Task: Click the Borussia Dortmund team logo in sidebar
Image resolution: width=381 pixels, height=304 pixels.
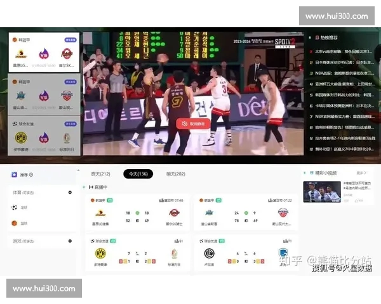Action: coord(20,137)
